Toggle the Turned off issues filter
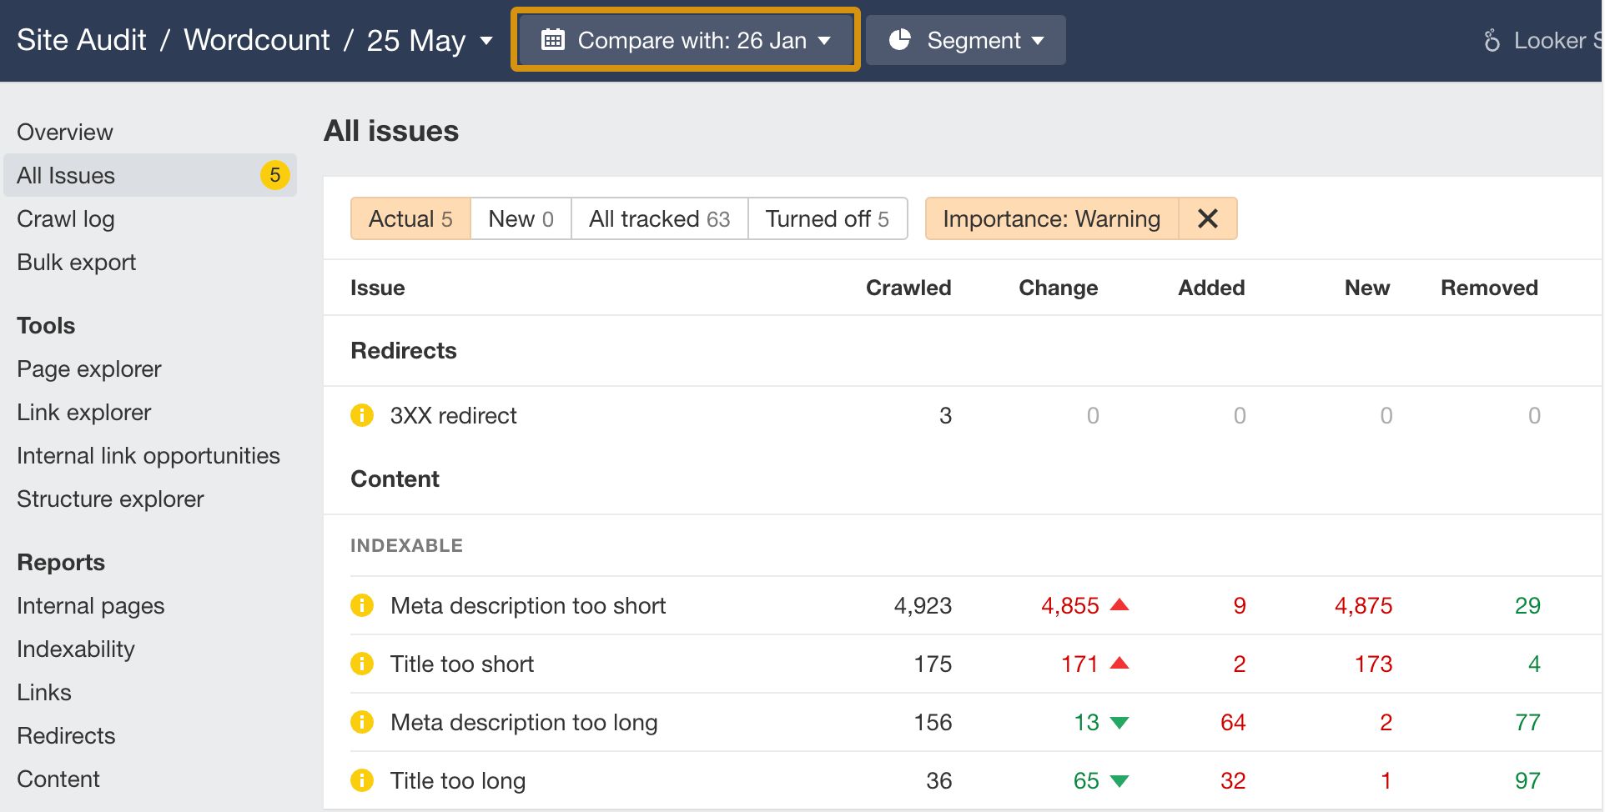This screenshot has height=812, width=1605. 827,218
